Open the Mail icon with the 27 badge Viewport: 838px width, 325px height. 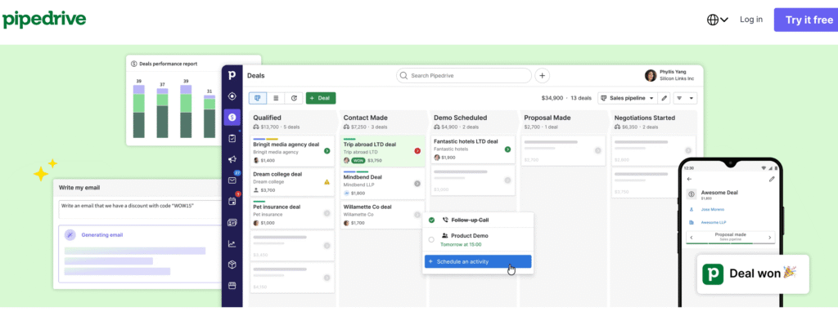pyautogui.click(x=232, y=180)
